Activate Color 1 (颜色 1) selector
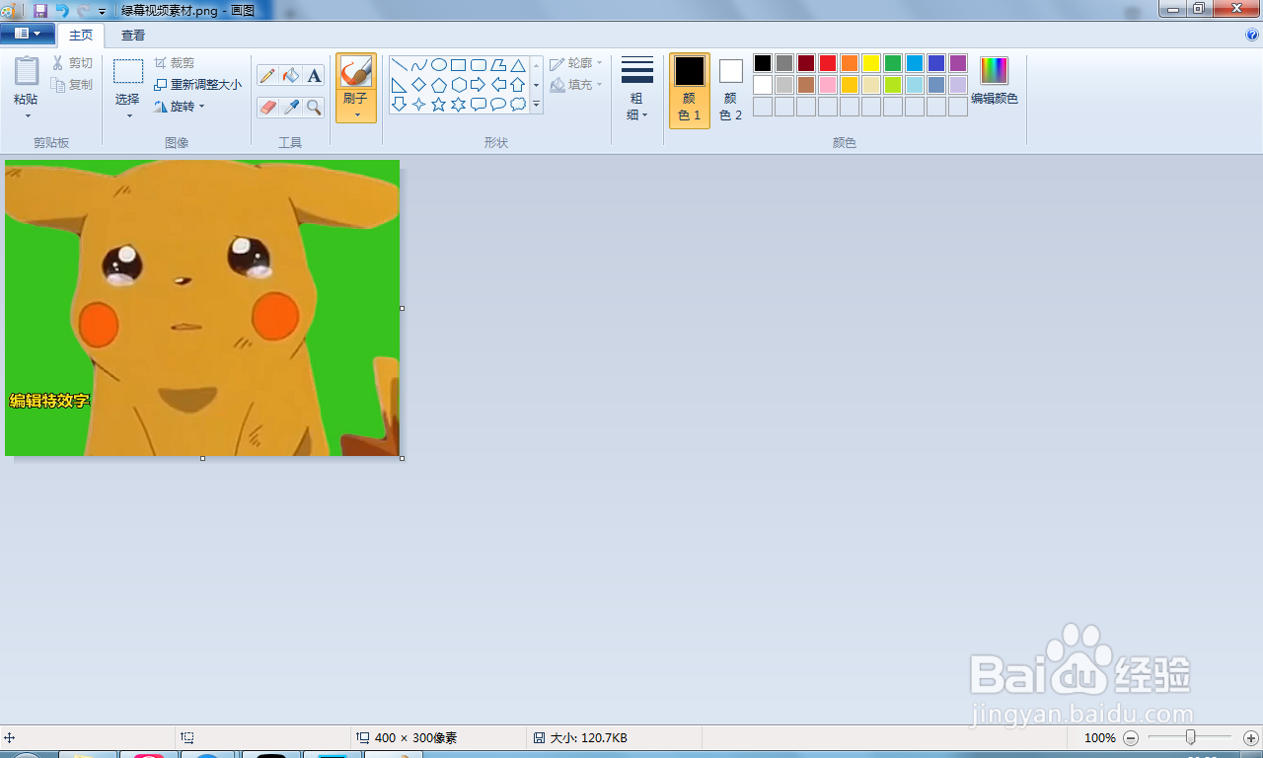This screenshot has width=1263, height=758. [690, 90]
